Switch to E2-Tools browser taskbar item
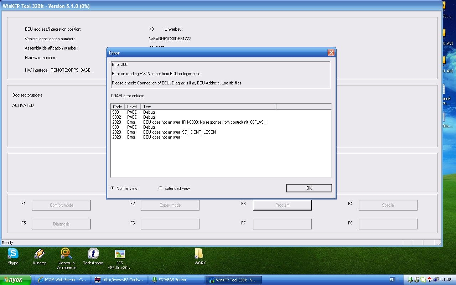Screen dimensions: 456x285 (119, 280)
